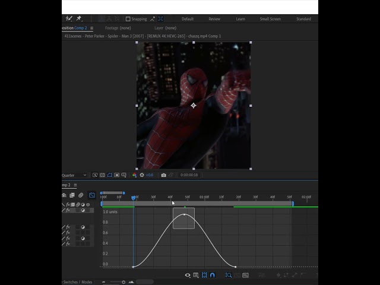Open the Footage (none) viewer tab

(x=118, y=28)
